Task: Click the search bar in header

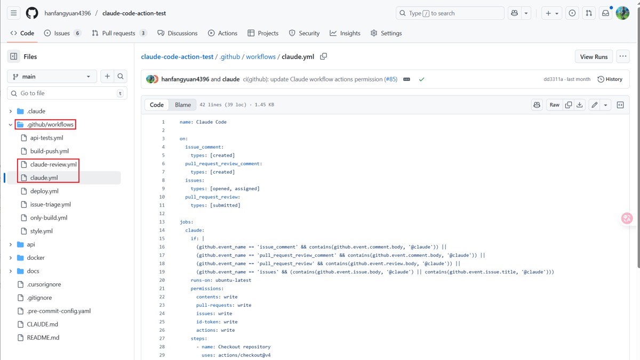Action: point(450,13)
